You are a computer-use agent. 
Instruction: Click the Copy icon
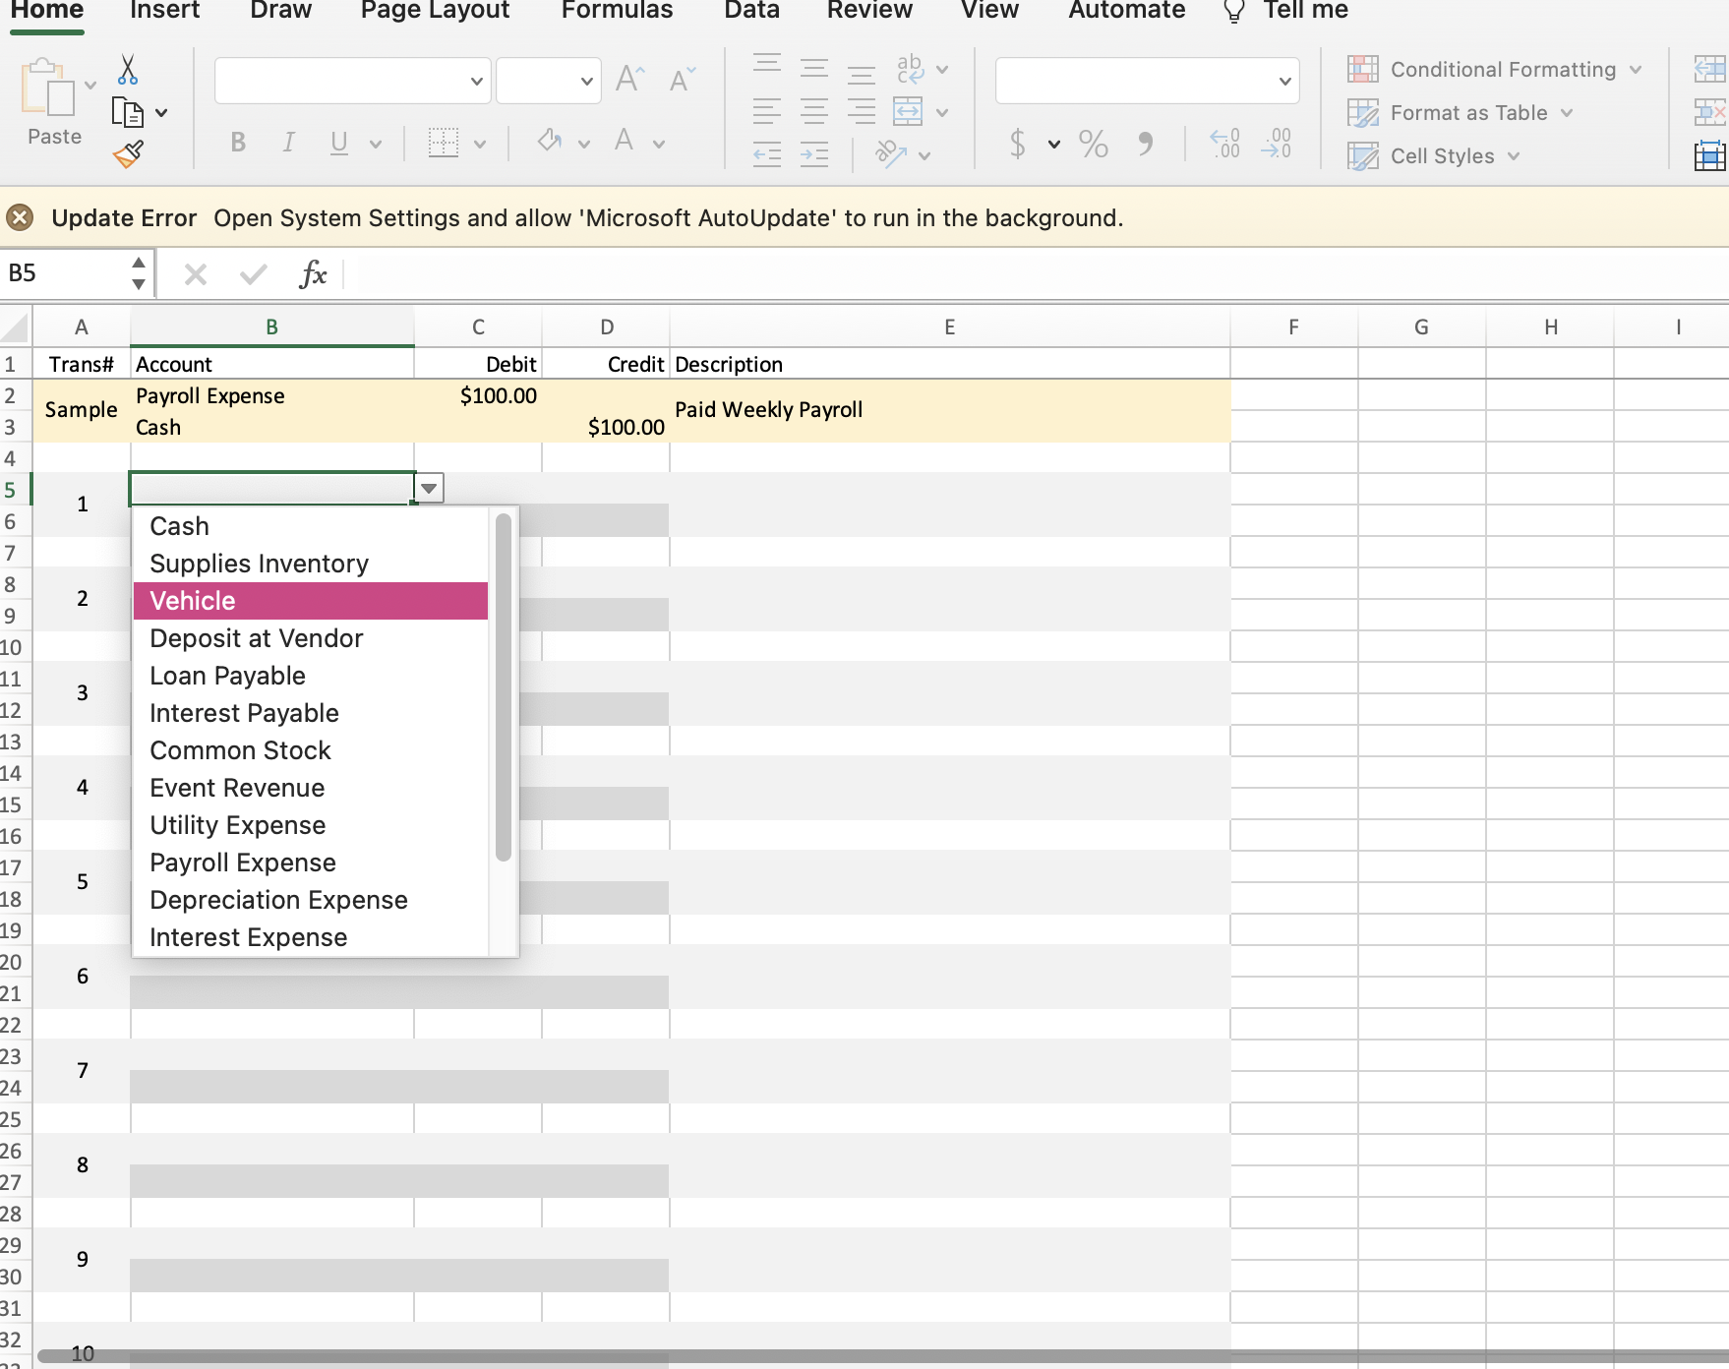128,112
